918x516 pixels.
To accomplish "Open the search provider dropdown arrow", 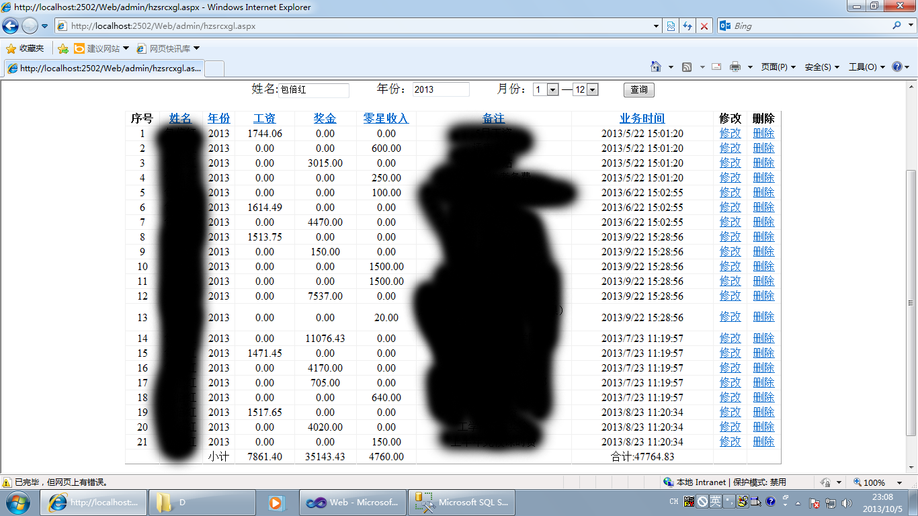I will (911, 26).
